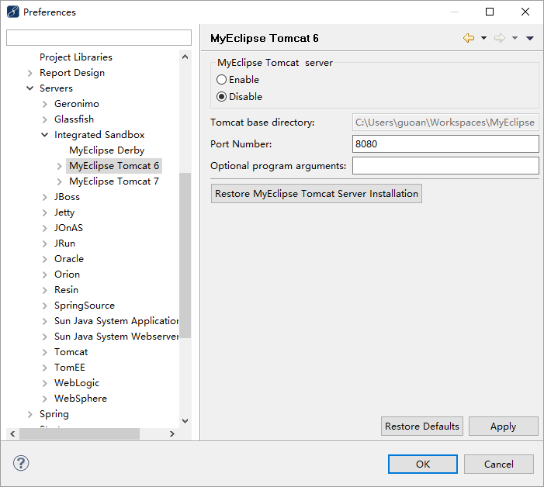
Task: Expand the MyEclipse Tomcat 6 node
Action: 59,166
